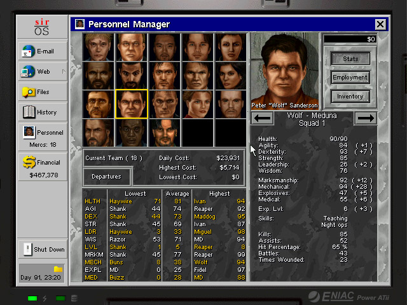Select the third portrait in the top row
Viewport: 407px width, 305px height.
pyautogui.click(x=165, y=47)
